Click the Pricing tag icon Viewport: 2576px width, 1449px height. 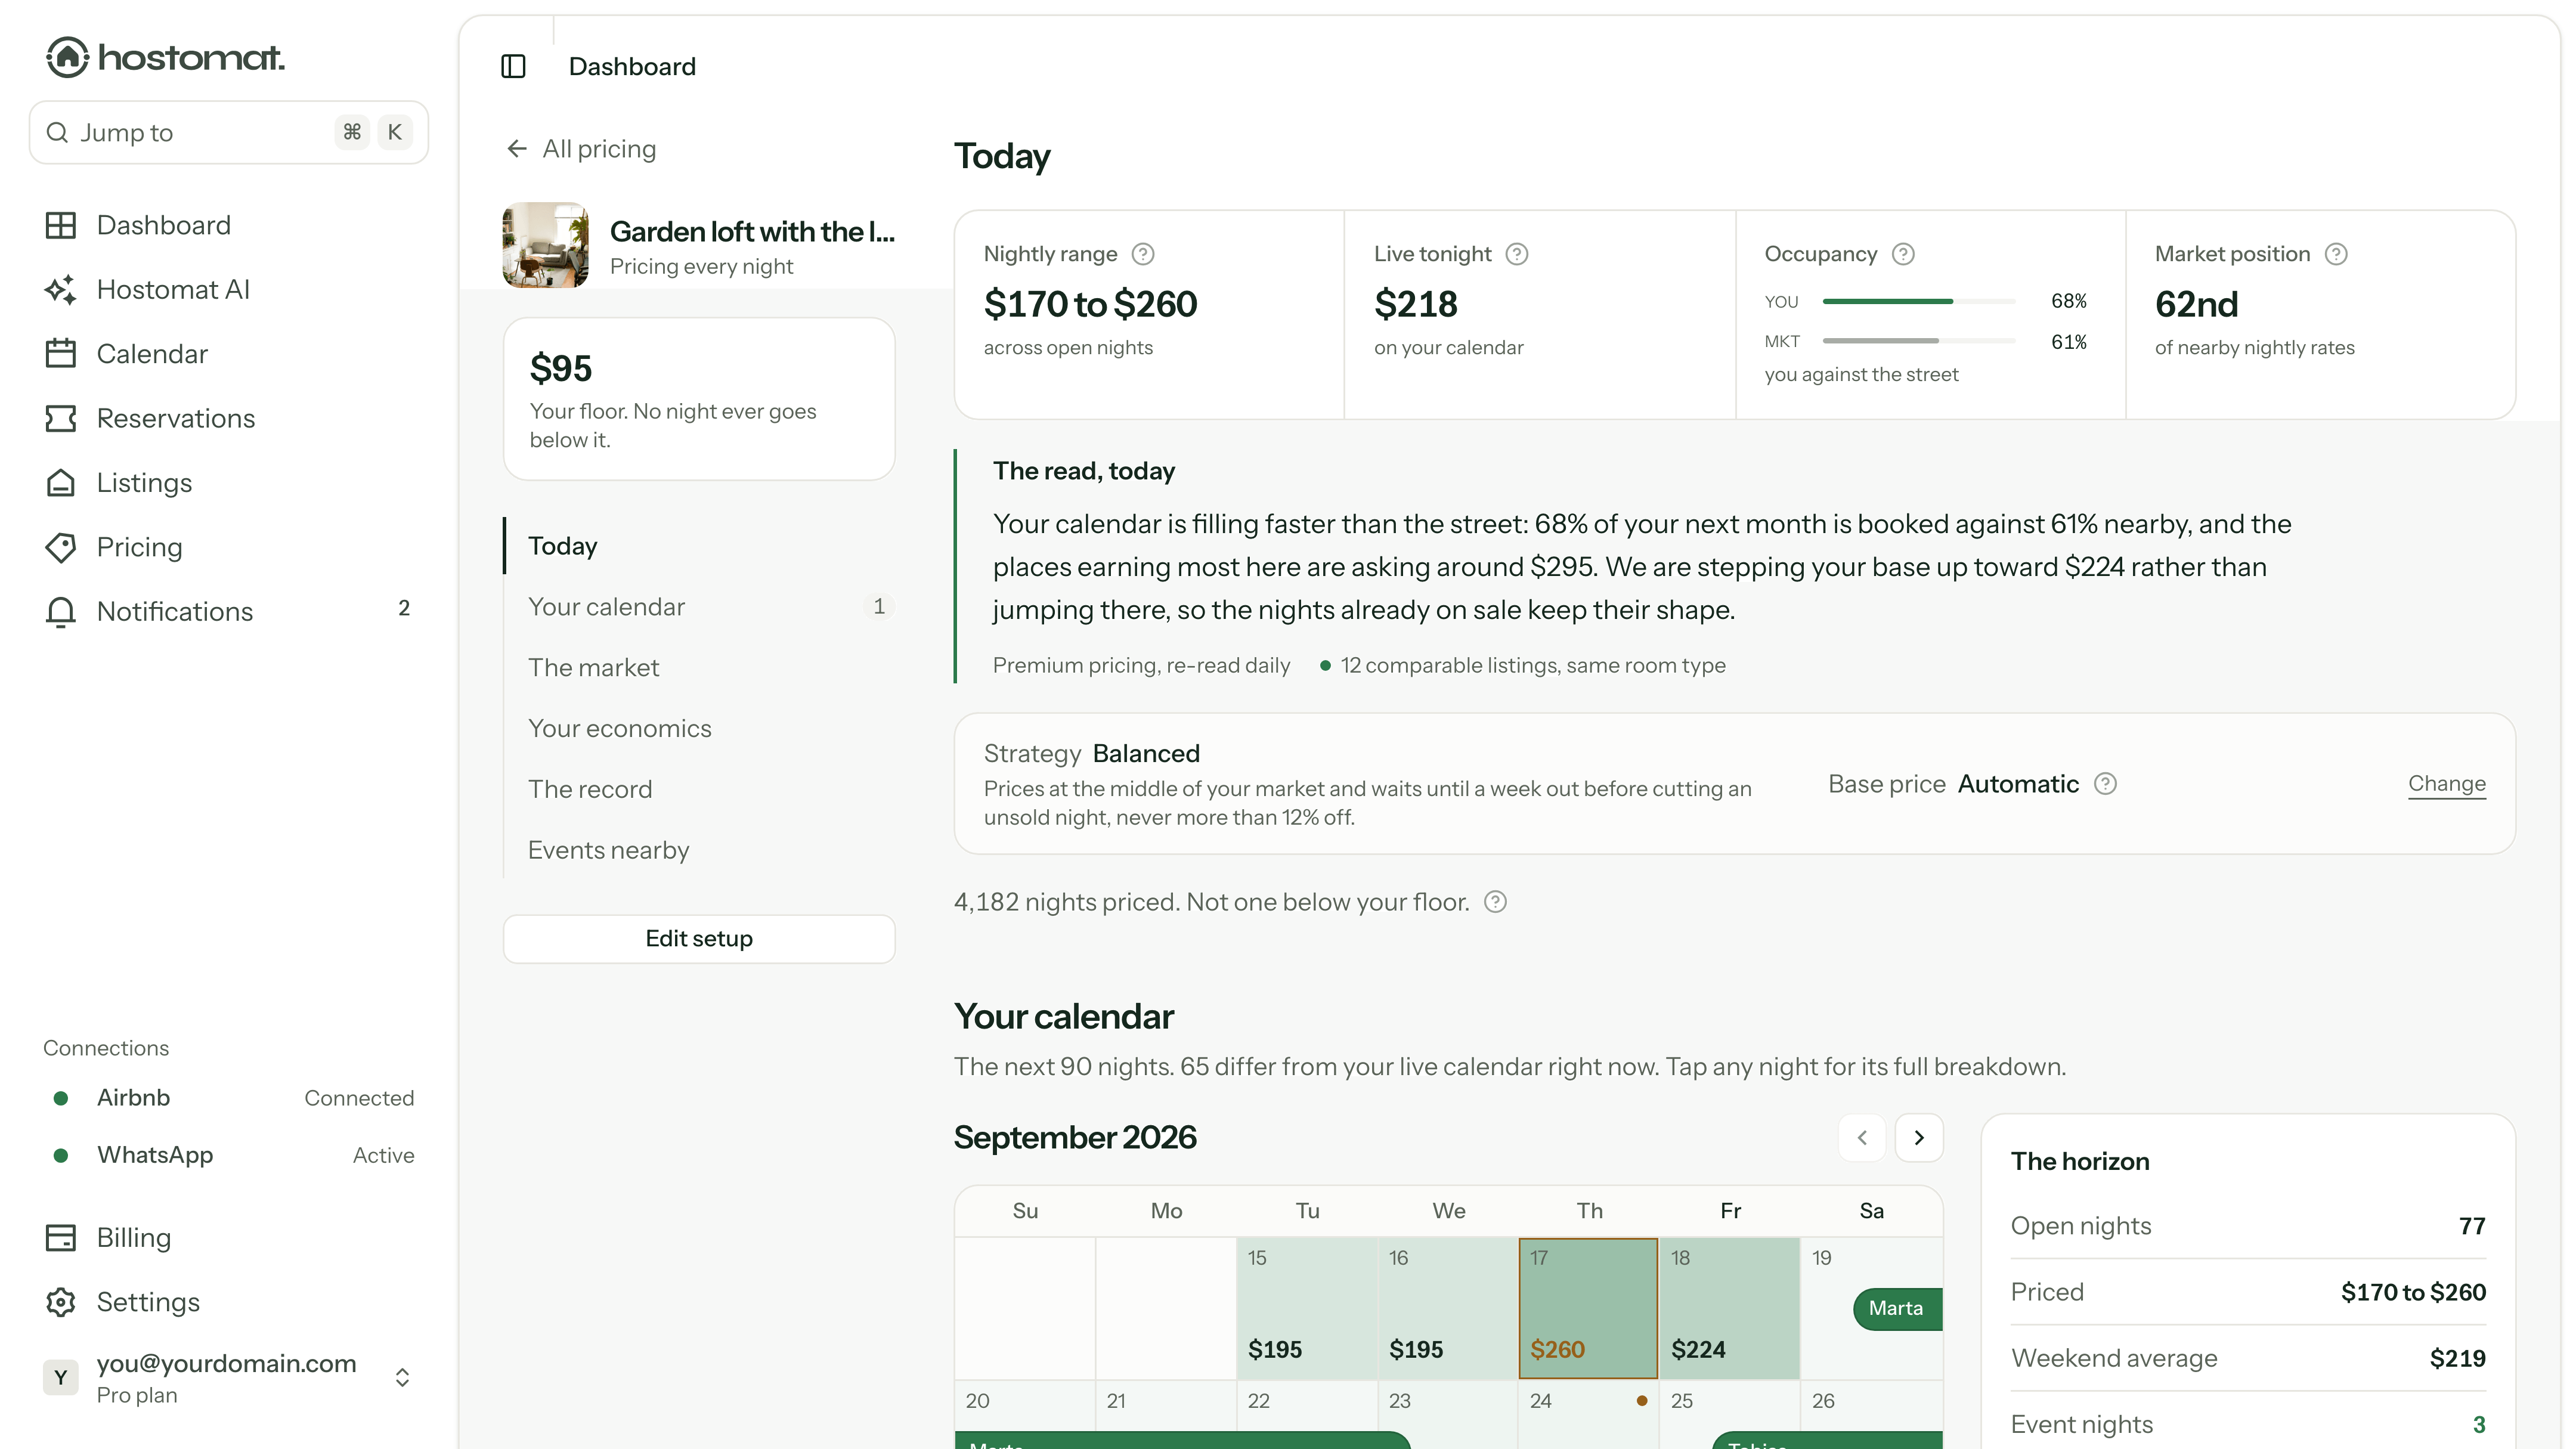tap(61, 547)
